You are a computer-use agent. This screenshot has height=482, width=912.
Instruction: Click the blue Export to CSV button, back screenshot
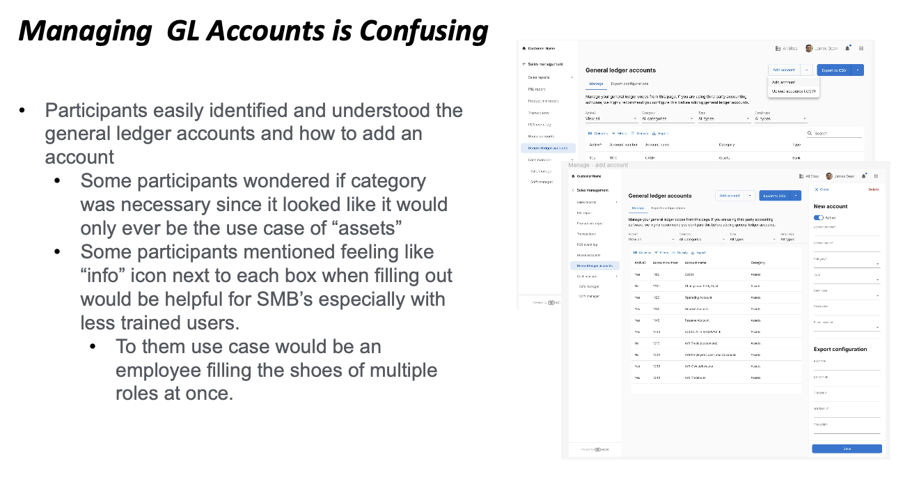(x=834, y=70)
